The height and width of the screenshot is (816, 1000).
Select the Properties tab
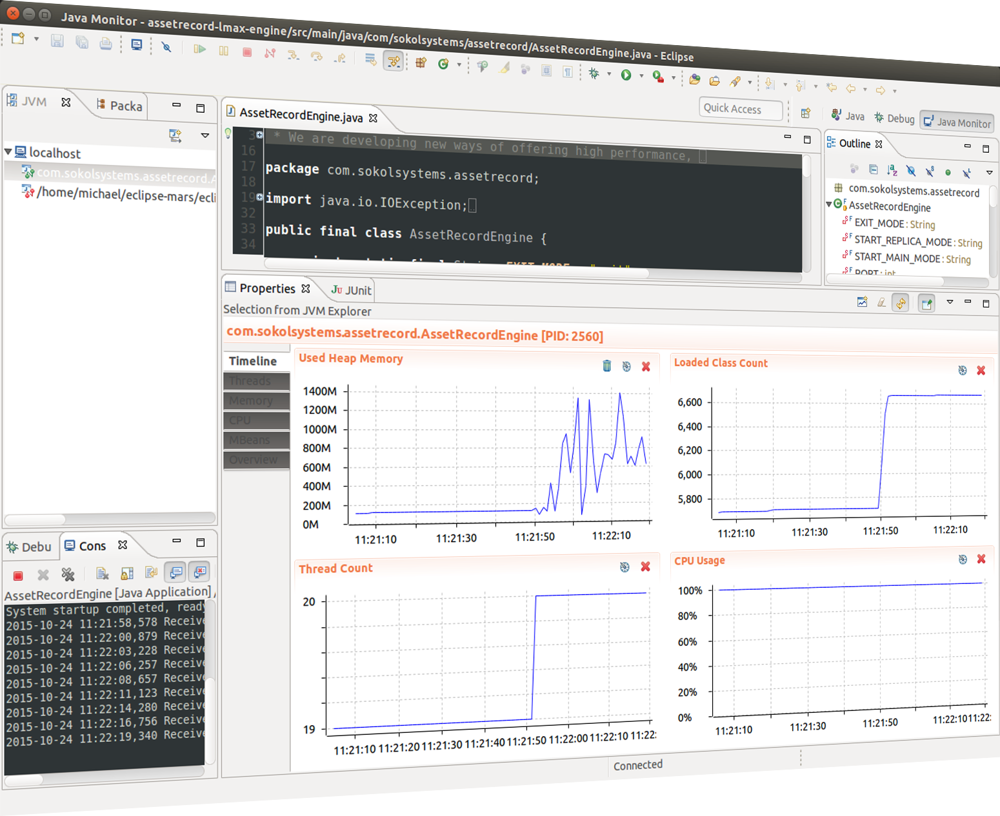(x=267, y=288)
